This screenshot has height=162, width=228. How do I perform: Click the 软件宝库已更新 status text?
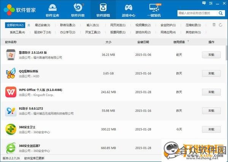pos(34,158)
